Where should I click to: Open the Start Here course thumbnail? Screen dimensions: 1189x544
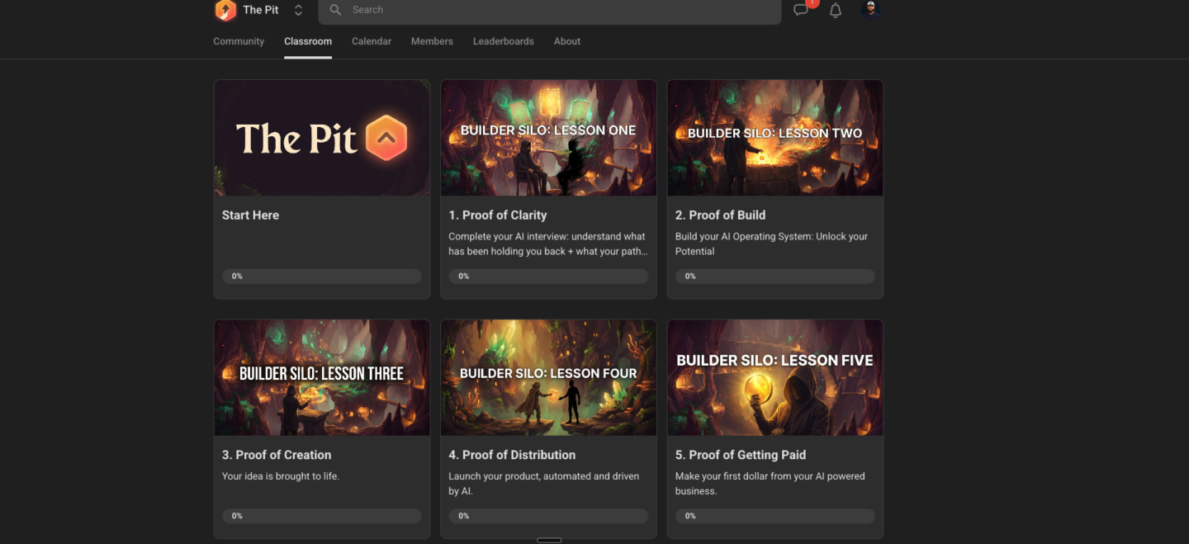pos(322,138)
